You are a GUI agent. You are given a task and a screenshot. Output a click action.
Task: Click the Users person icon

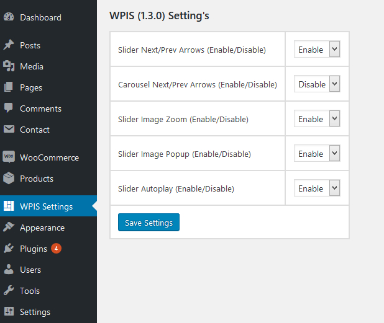pos(9,269)
